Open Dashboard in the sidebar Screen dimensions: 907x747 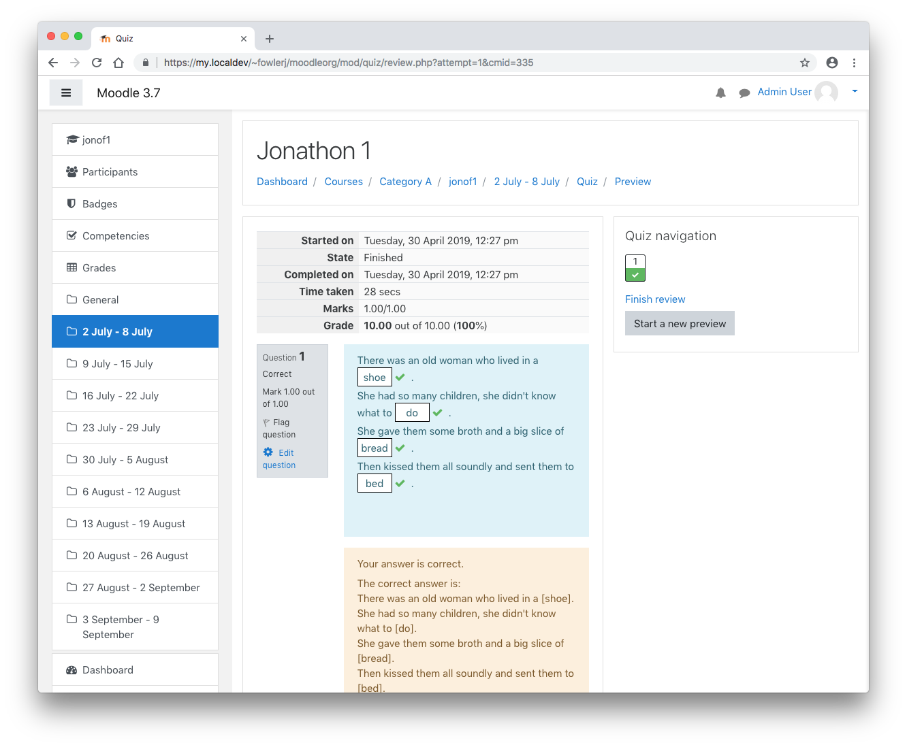tap(135, 669)
